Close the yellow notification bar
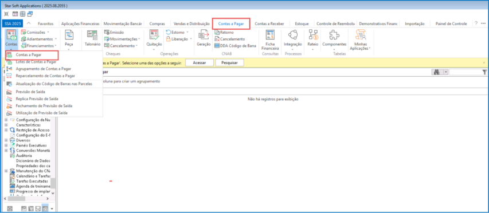489x213 pixels. coord(484,62)
